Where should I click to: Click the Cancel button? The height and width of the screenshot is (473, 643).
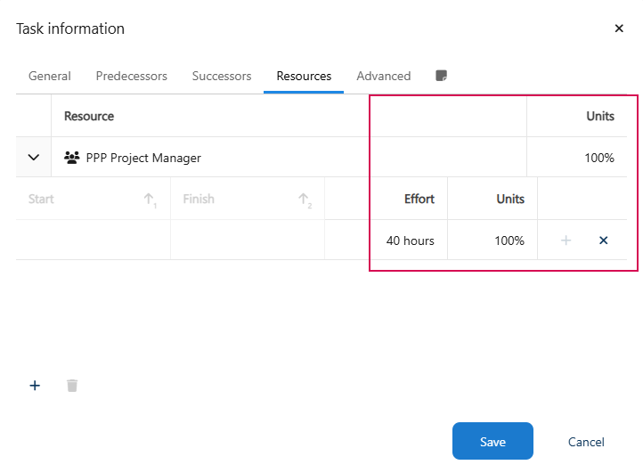click(x=586, y=442)
